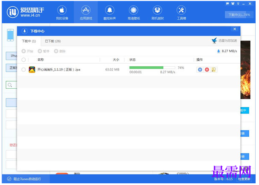Click the 74% progress percentage text

(x=181, y=68)
